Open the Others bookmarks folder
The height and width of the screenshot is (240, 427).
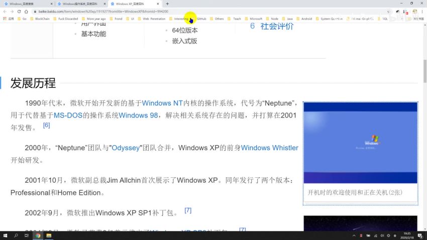[x=217, y=19]
